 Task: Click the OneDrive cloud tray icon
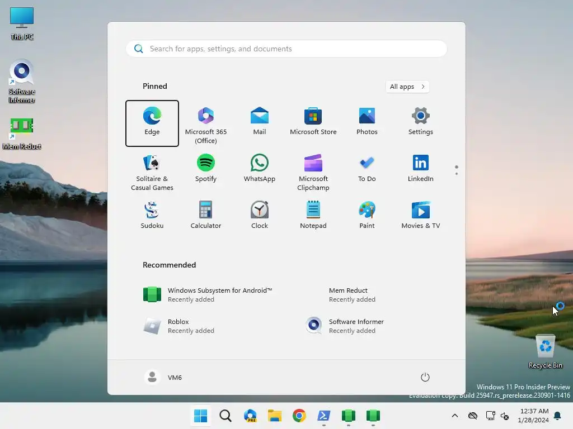pyautogui.click(x=473, y=416)
